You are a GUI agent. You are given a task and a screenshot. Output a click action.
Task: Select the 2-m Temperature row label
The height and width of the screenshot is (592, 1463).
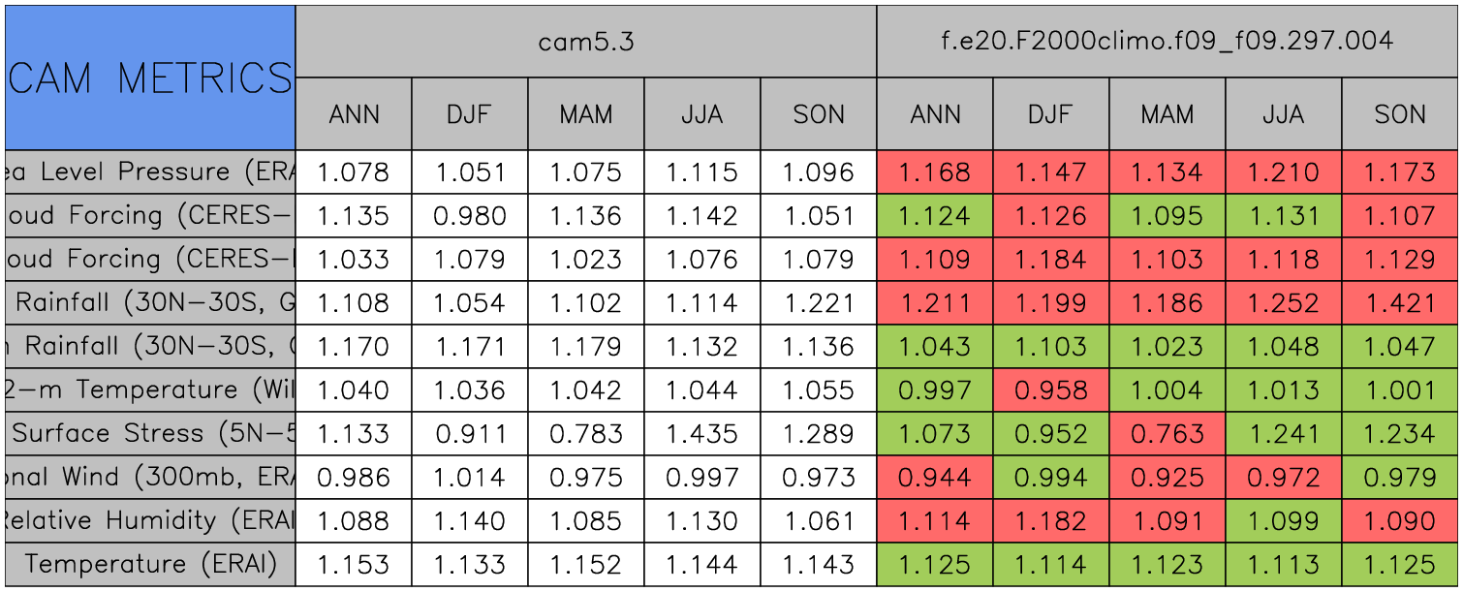[150, 390]
